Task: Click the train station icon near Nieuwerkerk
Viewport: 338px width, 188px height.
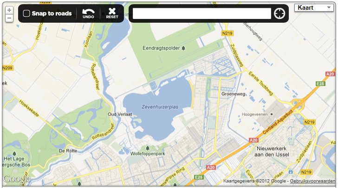Action: [291, 172]
